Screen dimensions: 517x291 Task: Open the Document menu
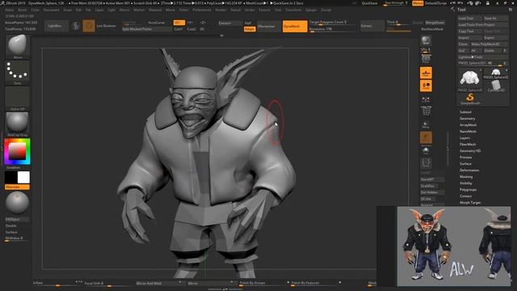click(51, 10)
